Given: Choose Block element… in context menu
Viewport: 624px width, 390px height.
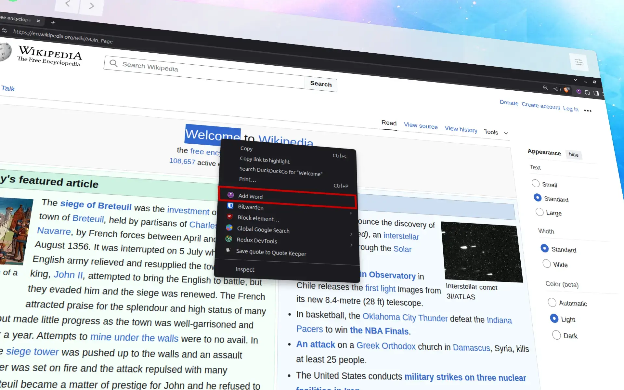Looking at the screenshot, I should tap(287, 220).
